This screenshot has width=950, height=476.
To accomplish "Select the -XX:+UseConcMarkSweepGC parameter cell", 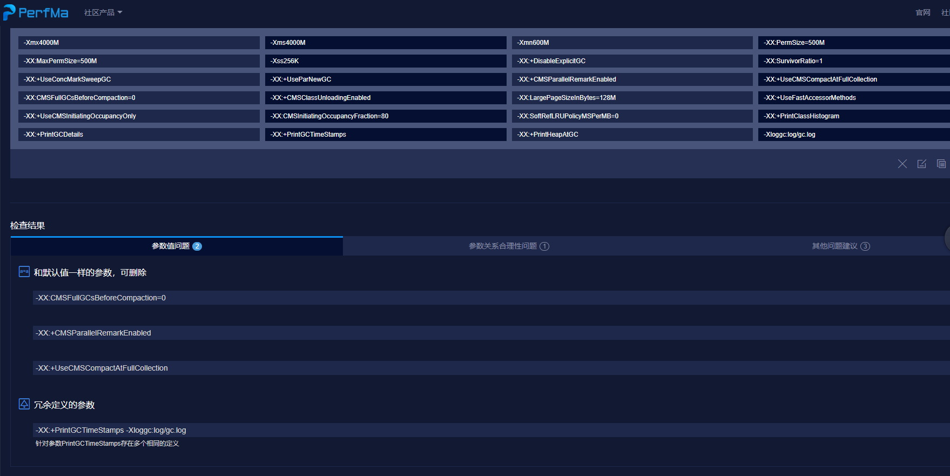I will (139, 79).
